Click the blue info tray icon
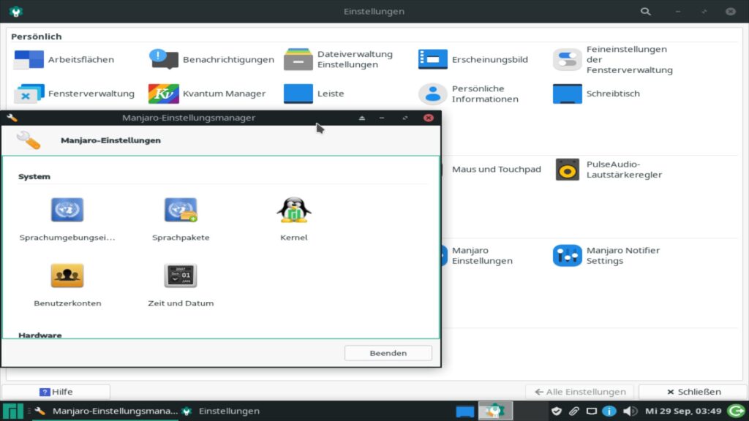This screenshot has width=749, height=421. [x=609, y=411]
